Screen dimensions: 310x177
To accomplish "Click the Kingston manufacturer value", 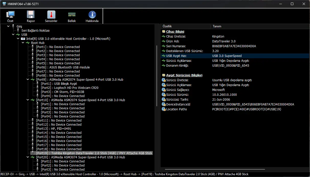I will pyautogui.click(x=218, y=37).
